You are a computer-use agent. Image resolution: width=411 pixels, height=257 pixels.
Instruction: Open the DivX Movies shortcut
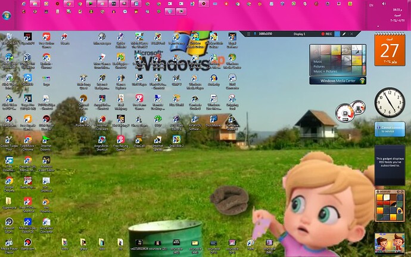(214, 121)
